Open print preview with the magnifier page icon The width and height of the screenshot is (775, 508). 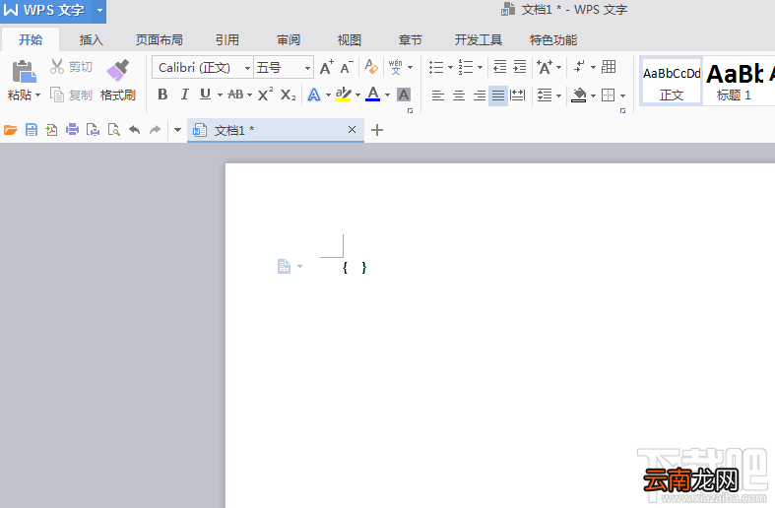tap(114, 130)
